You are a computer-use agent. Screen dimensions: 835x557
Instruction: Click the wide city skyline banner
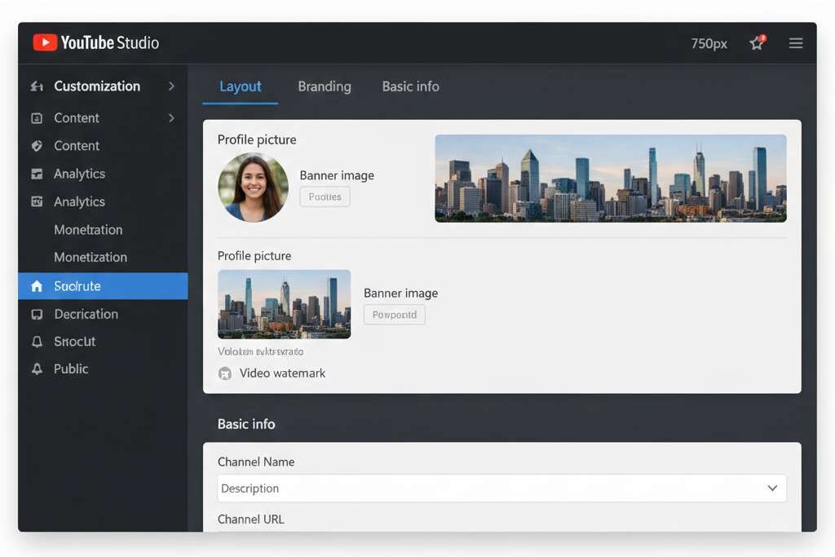click(610, 179)
